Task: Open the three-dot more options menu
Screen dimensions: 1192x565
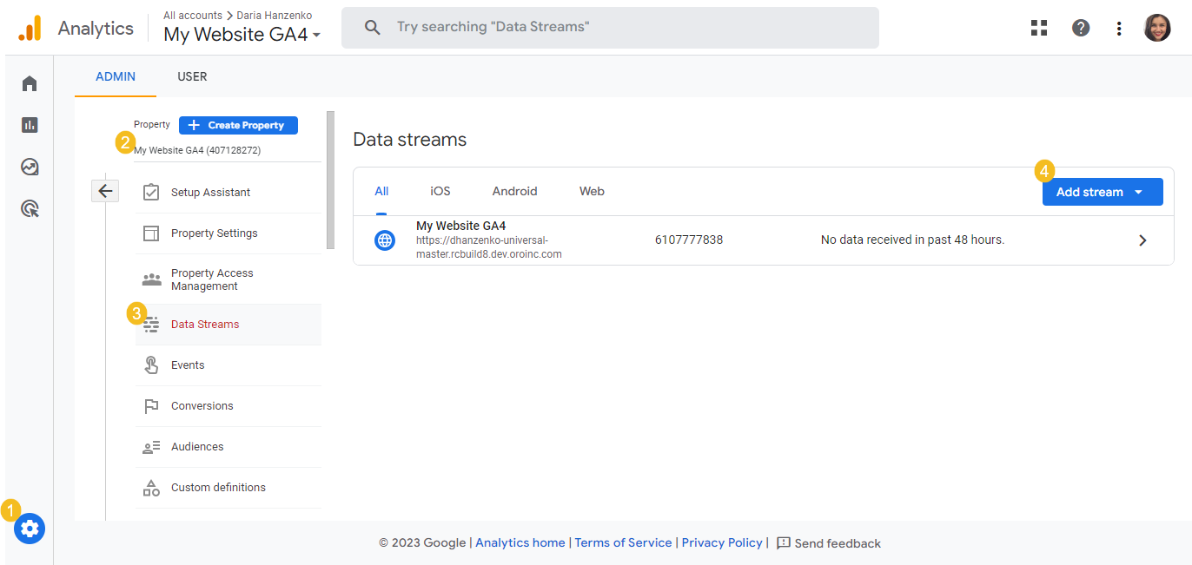Action: tap(1119, 28)
